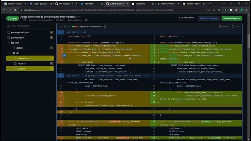The image size is (251, 141).
Task: Select repos.ts in file tree
Action: click(x=22, y=63)
